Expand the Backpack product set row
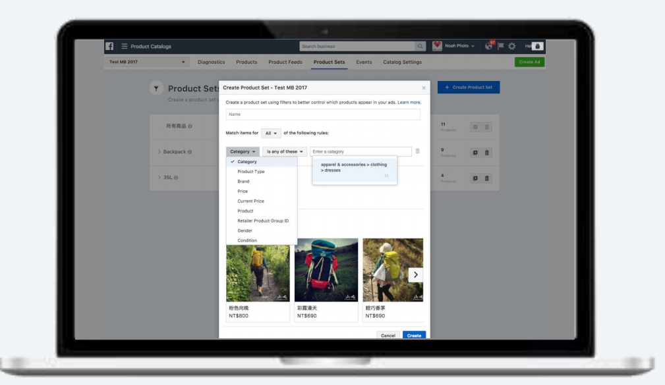665x385 pixels. point(159,151)
